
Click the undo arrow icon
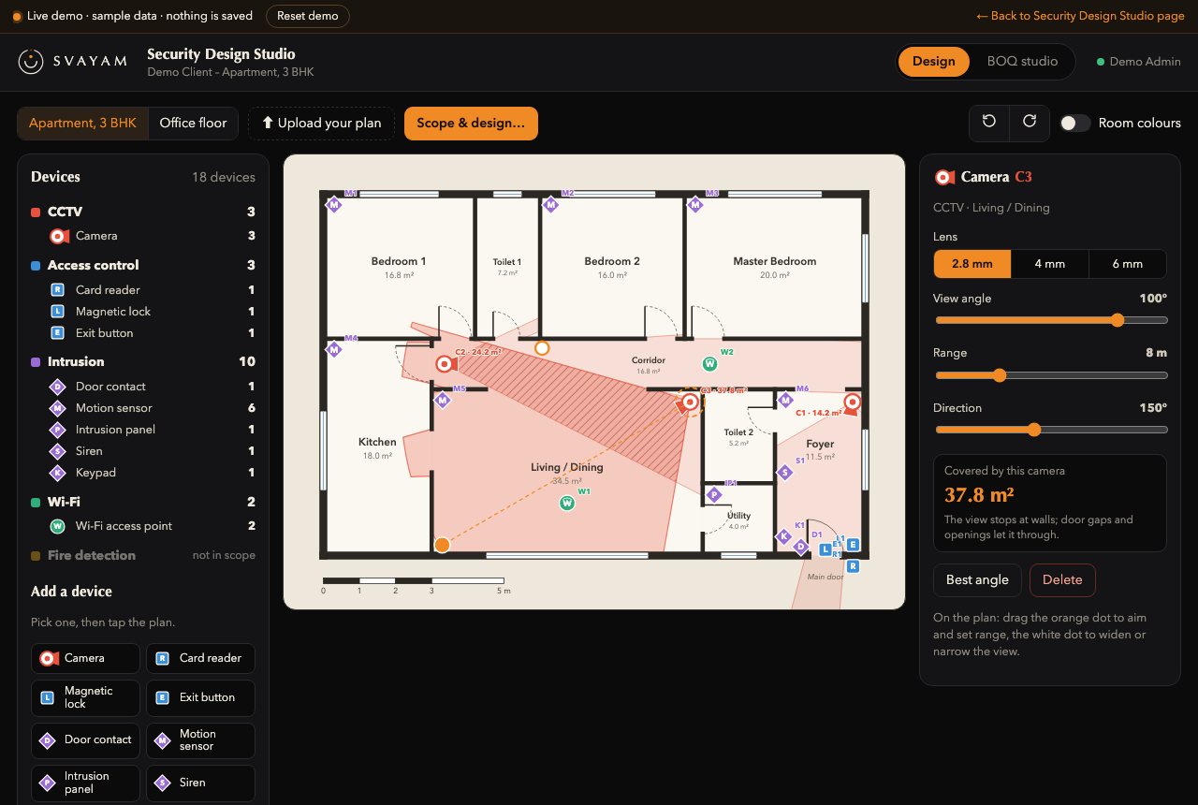989,123
